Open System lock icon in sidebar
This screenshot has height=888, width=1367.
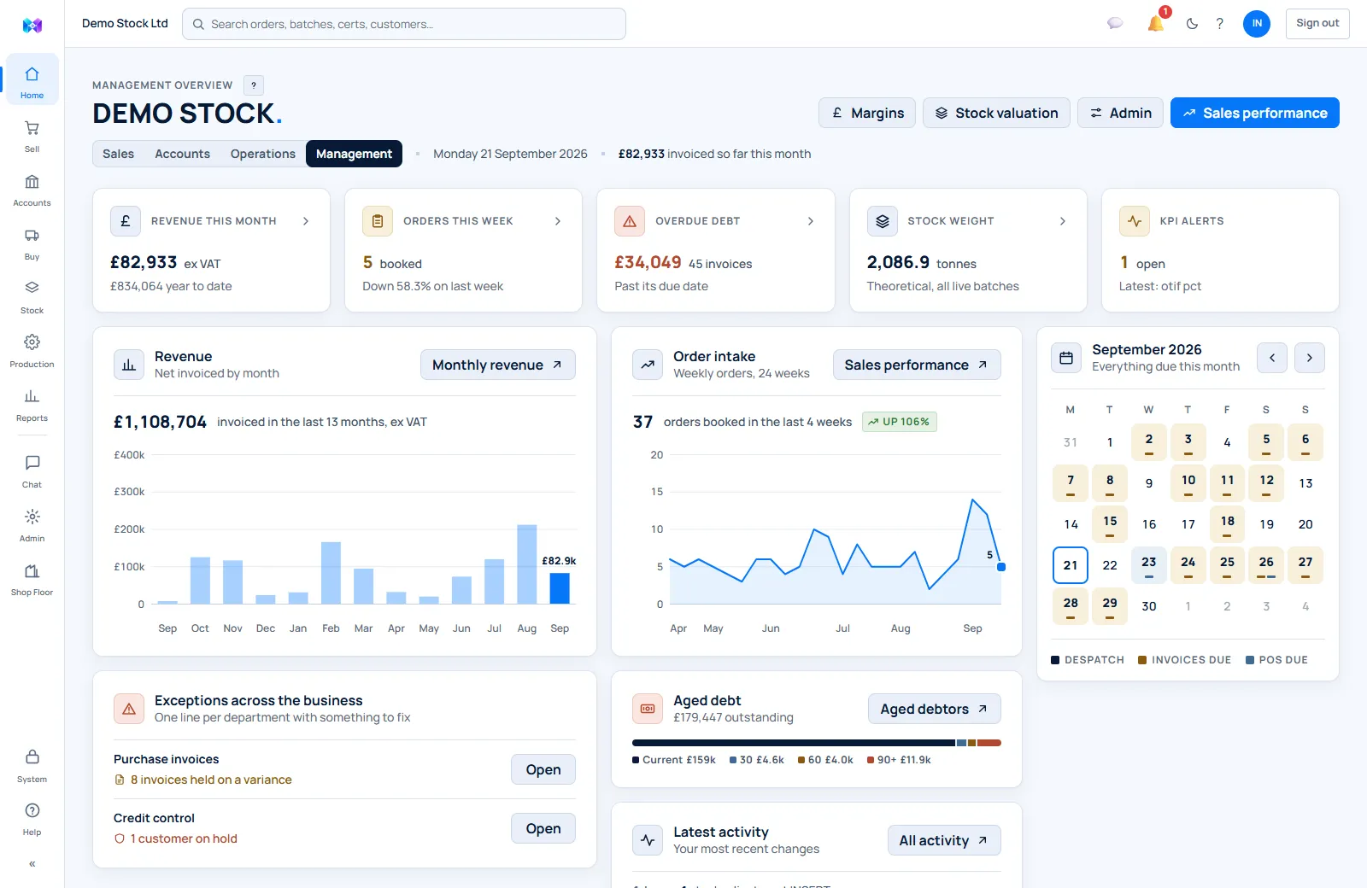[x=32, y=757]
